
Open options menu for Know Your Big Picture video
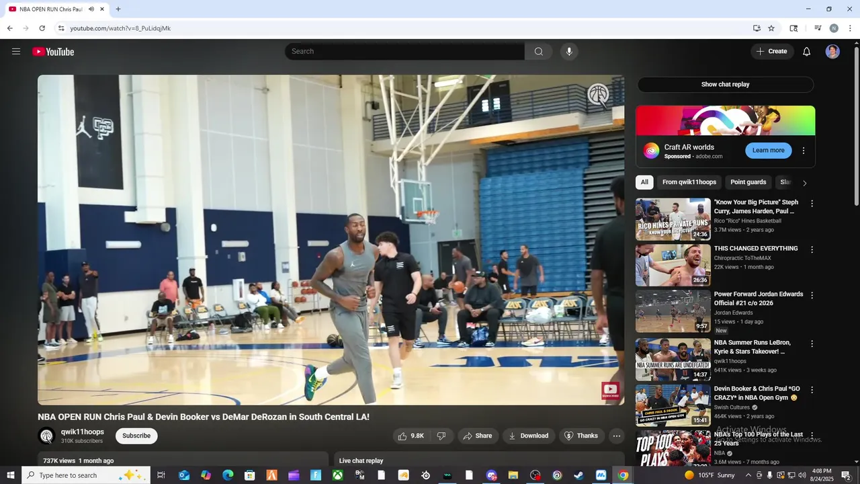(x=812, y=204)
